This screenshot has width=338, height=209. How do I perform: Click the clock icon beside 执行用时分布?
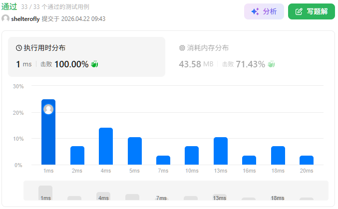(x=19, y=48)
